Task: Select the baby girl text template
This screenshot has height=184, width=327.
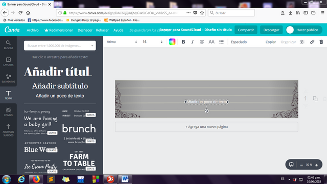Action: (x=41, y=122)
